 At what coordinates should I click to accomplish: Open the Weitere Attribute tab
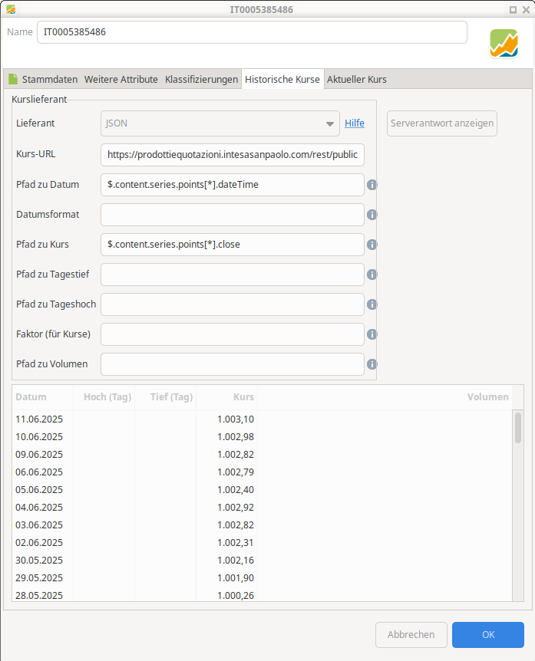[121, 79]
